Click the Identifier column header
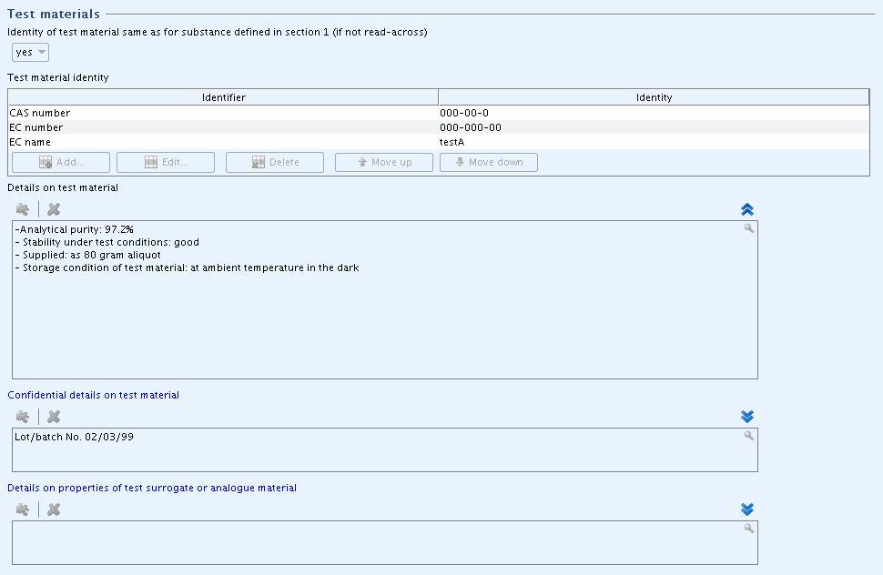 [x=224, y=97]
